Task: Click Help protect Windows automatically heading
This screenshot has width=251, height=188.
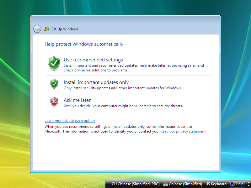Action: (x=84, y=44)
